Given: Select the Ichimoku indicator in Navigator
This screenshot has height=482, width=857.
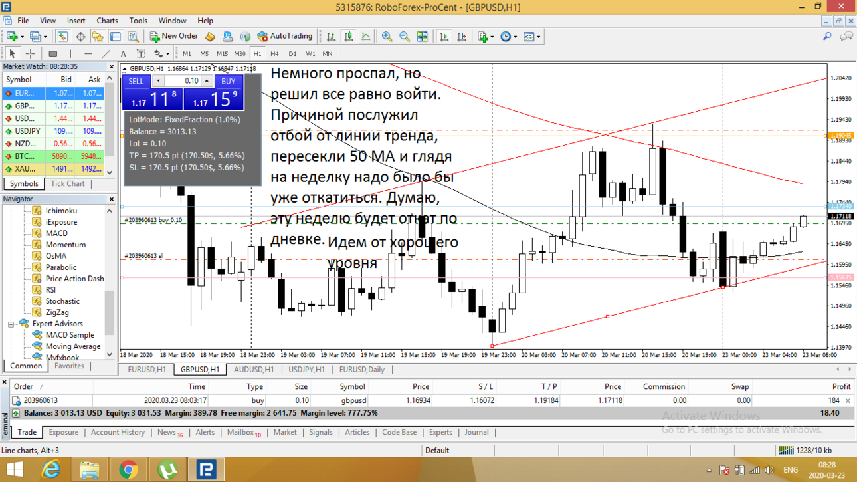Looking at the screenshot, I should tap(60, 211).
